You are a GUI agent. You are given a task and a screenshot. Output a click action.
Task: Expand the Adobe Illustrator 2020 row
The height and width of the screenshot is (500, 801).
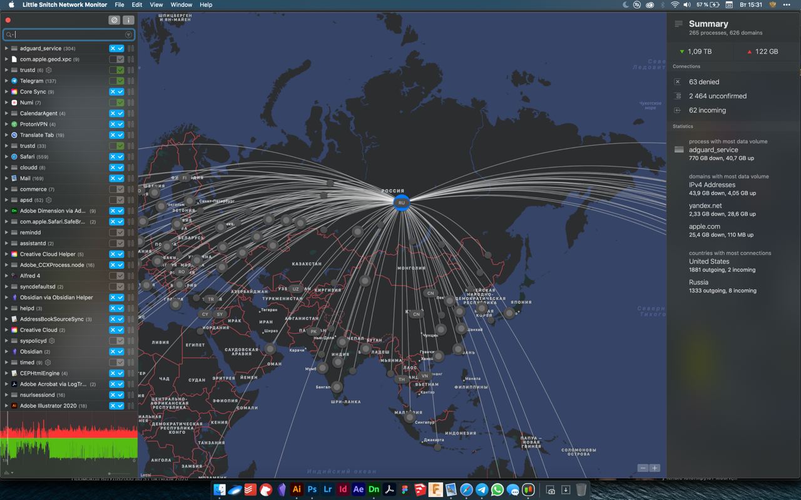(x=6, y=406)
